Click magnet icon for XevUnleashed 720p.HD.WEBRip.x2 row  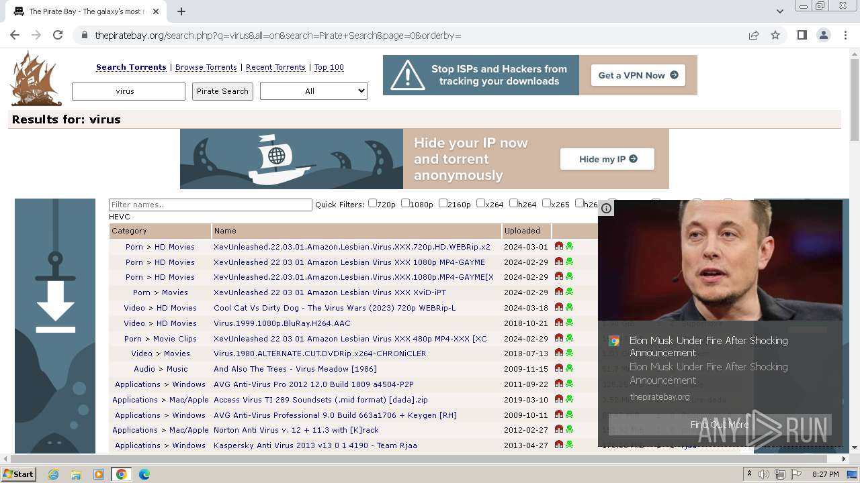click(559, 246)
